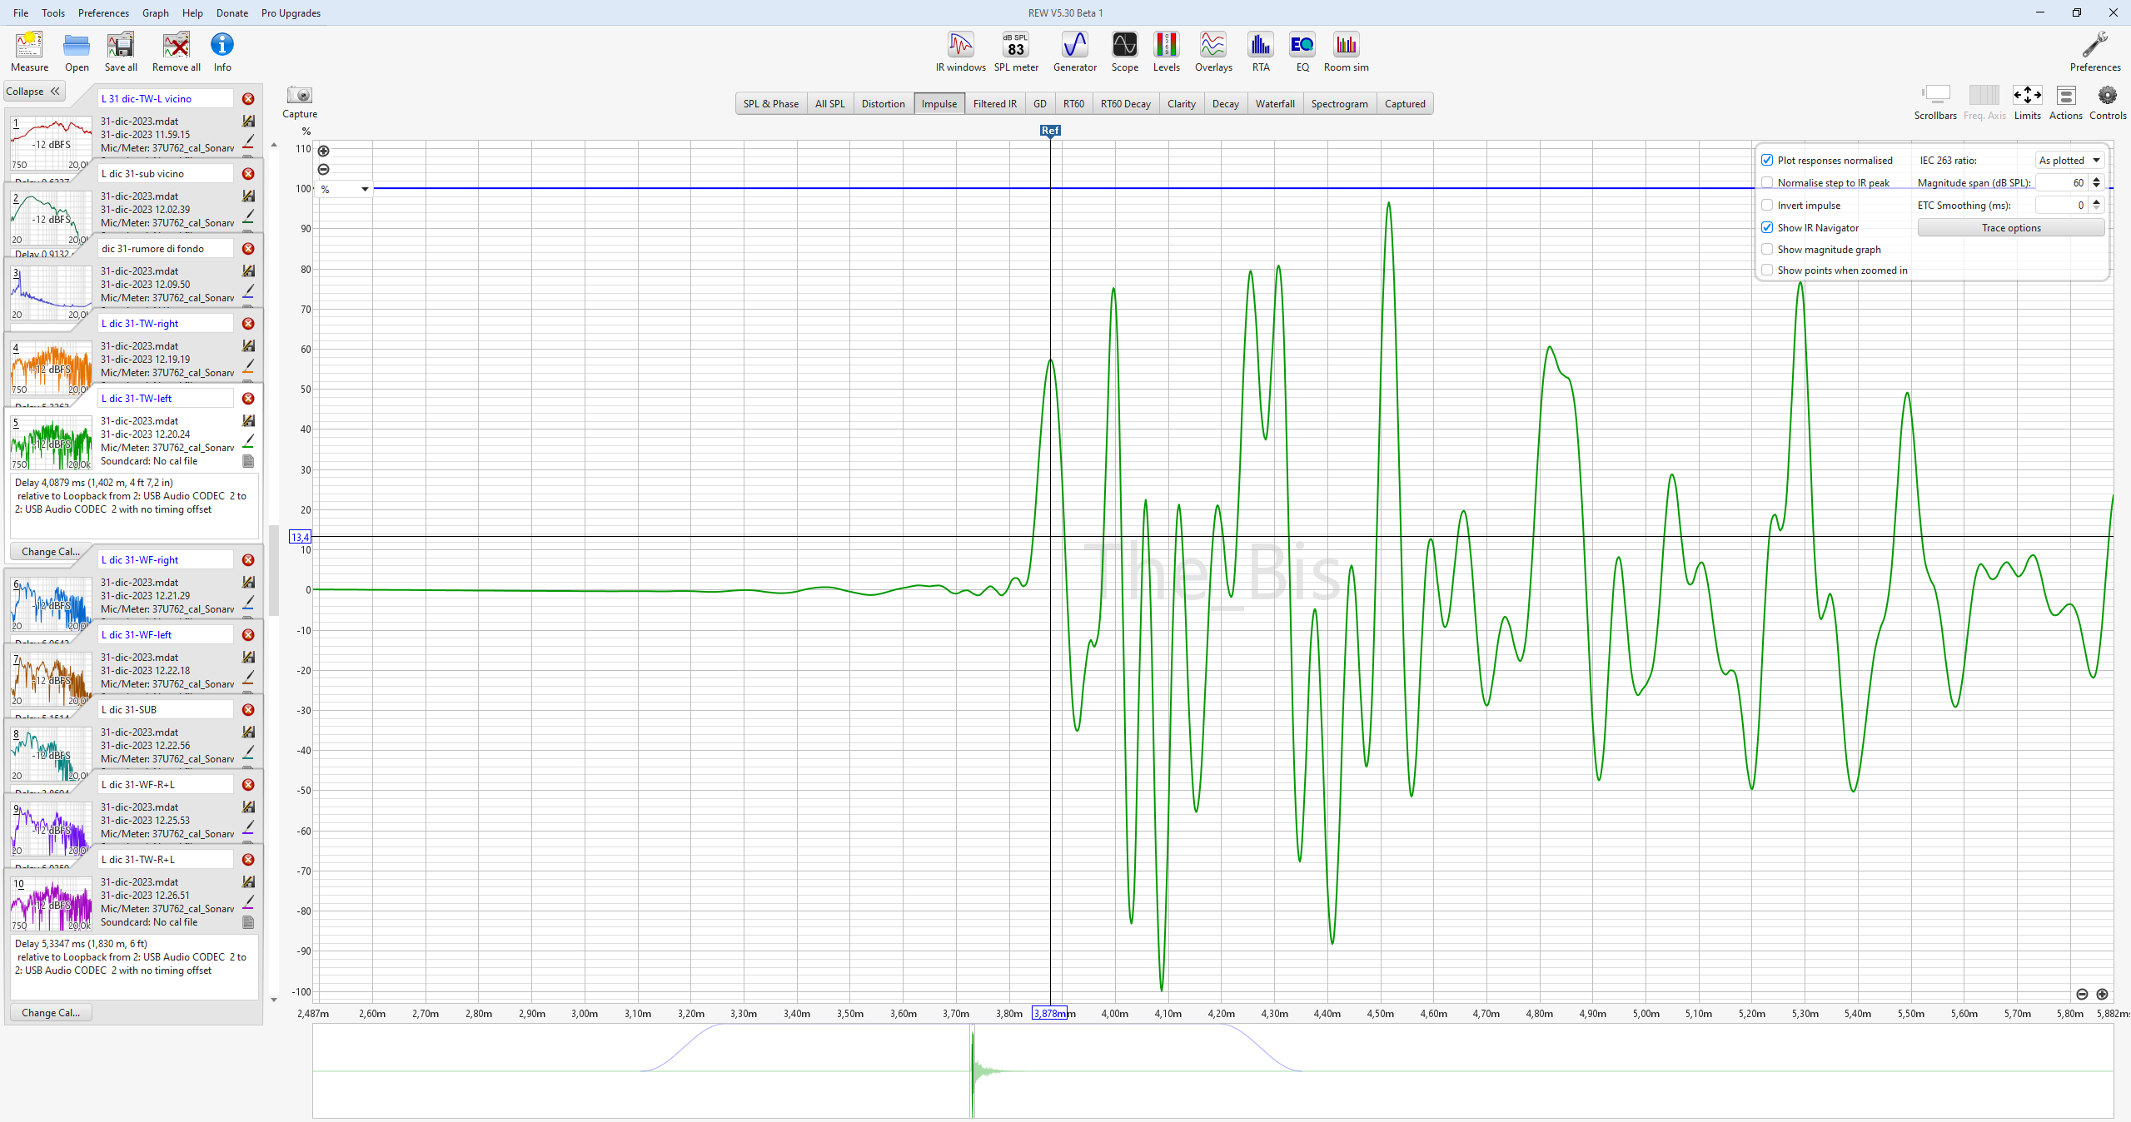The image size is (2131, 1122).
Task: Click the measurement list scrollbar down arrow
Action: pos(274,999)
